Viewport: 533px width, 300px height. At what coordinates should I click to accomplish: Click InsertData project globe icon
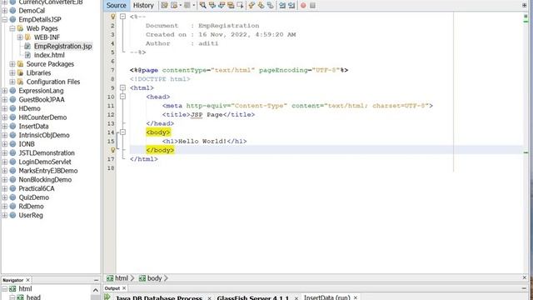13,126
